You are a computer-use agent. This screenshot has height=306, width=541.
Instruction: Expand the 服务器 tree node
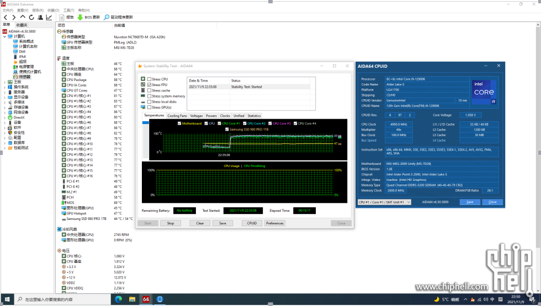[4, 92]
